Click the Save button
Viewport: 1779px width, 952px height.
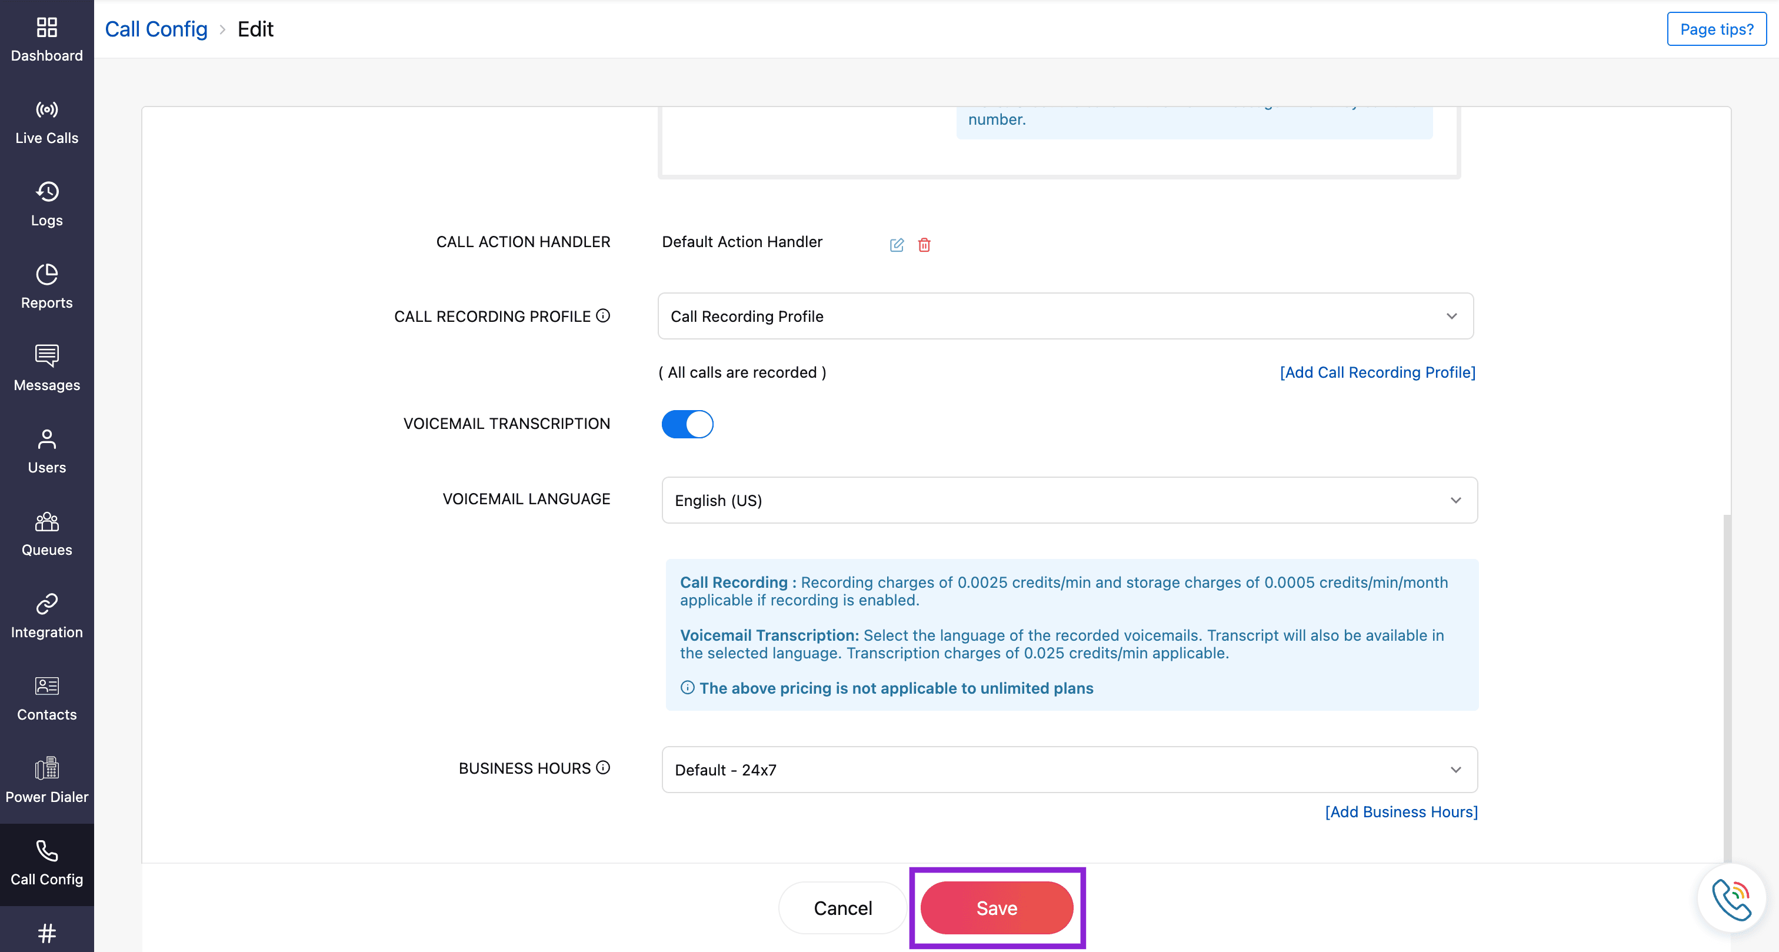tap(997, 908)
